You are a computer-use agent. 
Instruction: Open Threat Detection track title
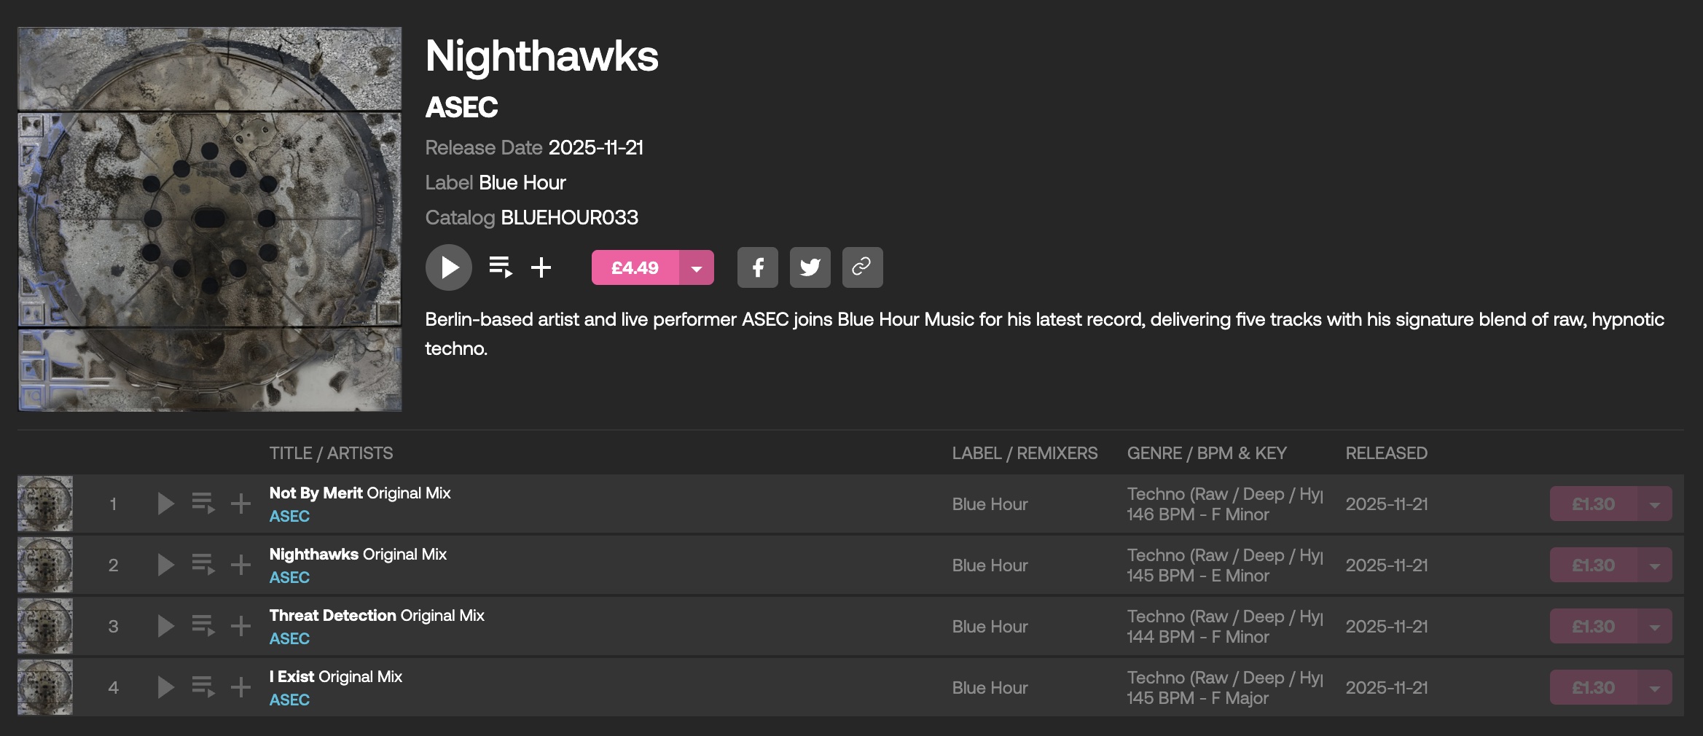332,615
